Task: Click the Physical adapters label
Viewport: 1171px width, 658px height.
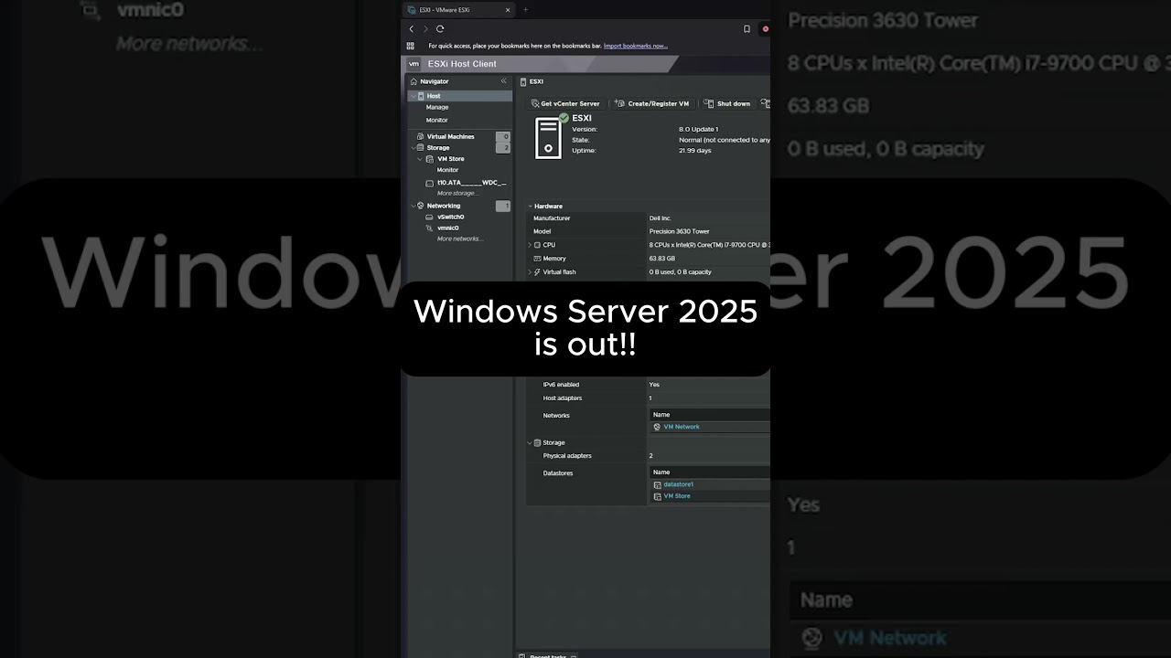Action: point(567,456)
